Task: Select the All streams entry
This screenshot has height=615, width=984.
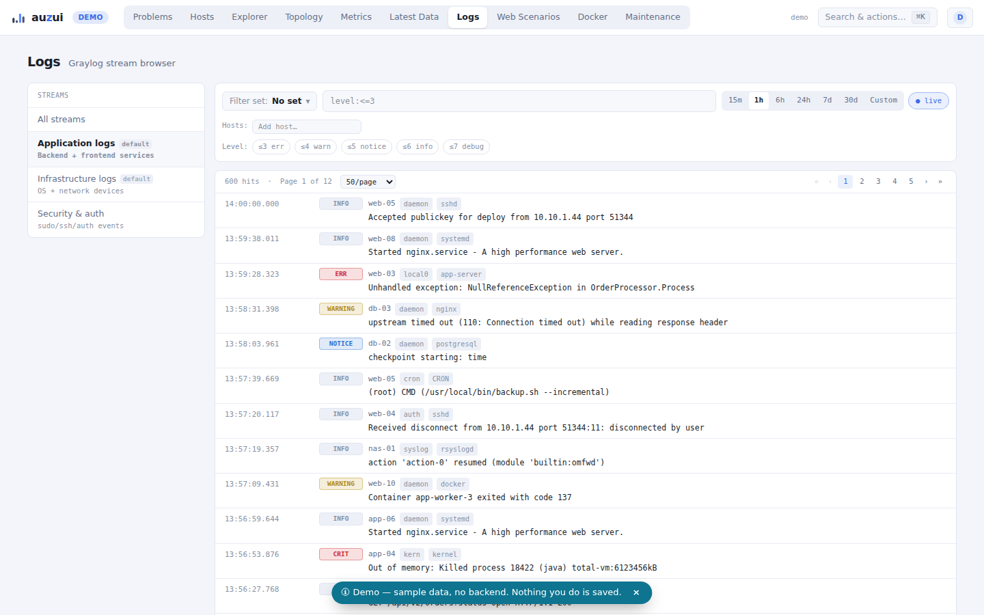Action: [116, 120]
